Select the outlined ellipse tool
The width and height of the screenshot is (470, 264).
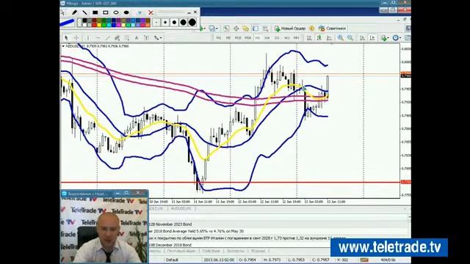[116, 12]
